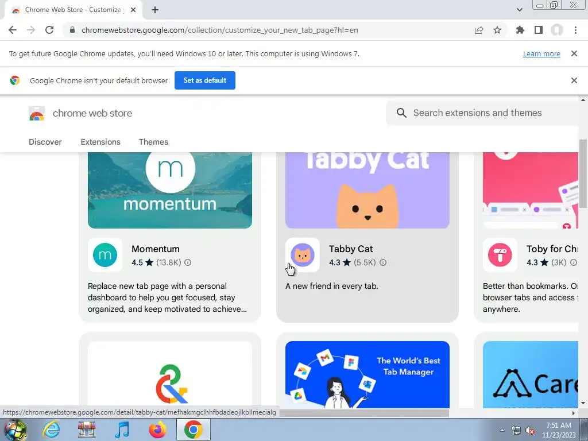This screenshot has height=441, width=588.
Task: Click Tabby Cat's 4.3 (5.5K) rating
Action: [352, 262]
